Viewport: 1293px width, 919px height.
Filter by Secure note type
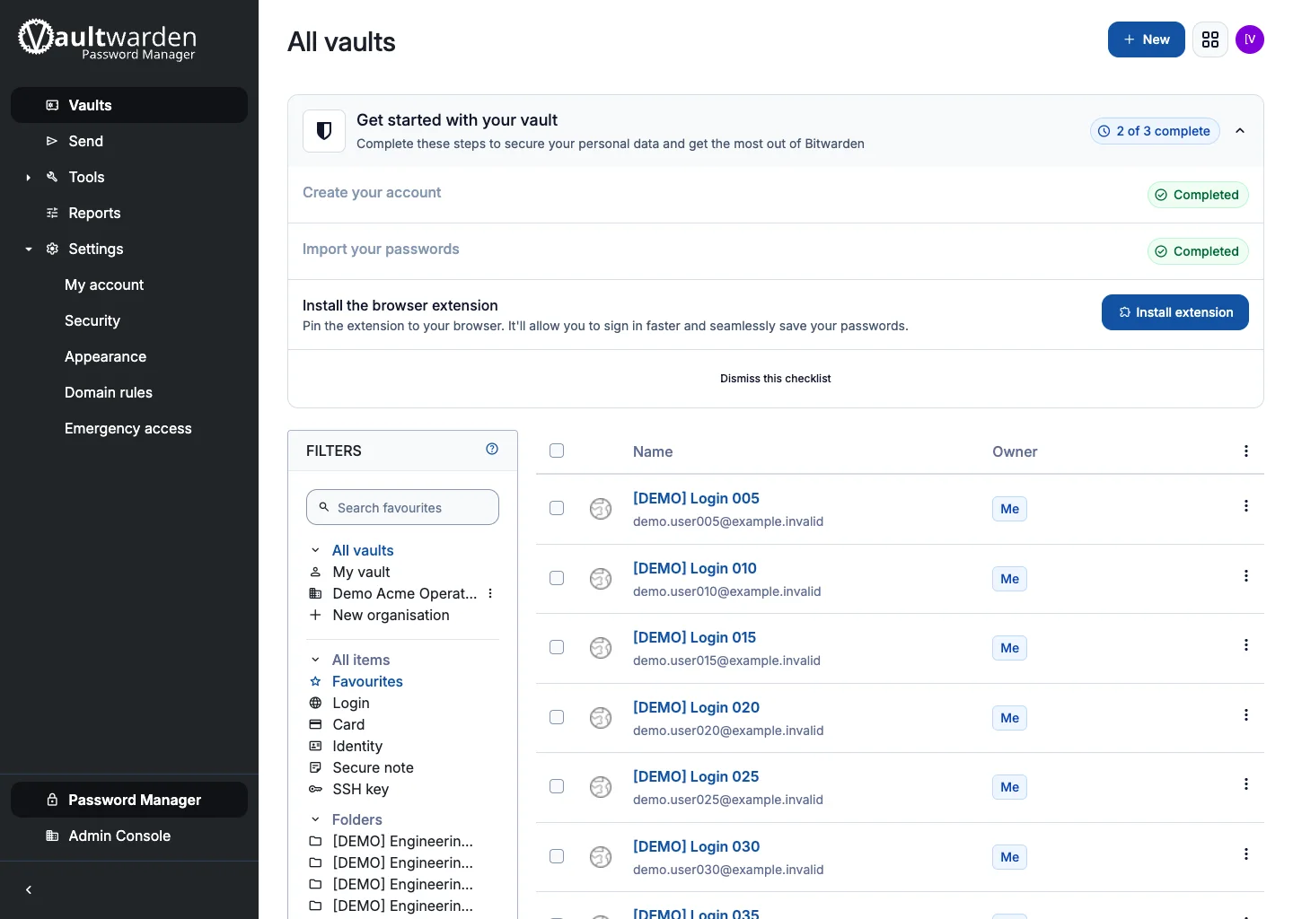(373, 767)
